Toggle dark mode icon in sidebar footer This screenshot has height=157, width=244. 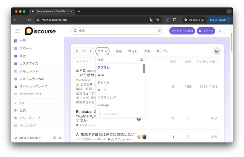click(x=54, y=138)
